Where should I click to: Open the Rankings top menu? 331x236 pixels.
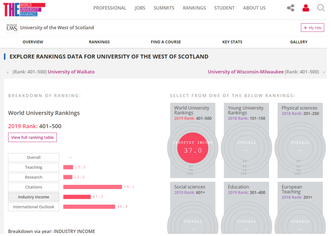194,8
